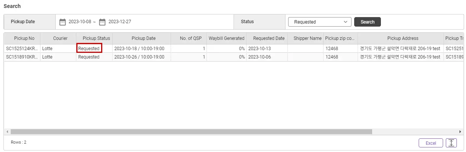This screenshot has height=152, width=466.
Task: Click the start date field 2023-10-08
Action: pos(80,22)
